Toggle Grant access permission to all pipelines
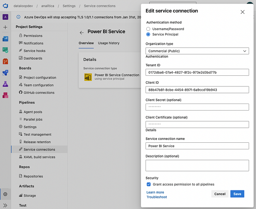This screenshot has width=256, height=209. click(x=148, y=184)
